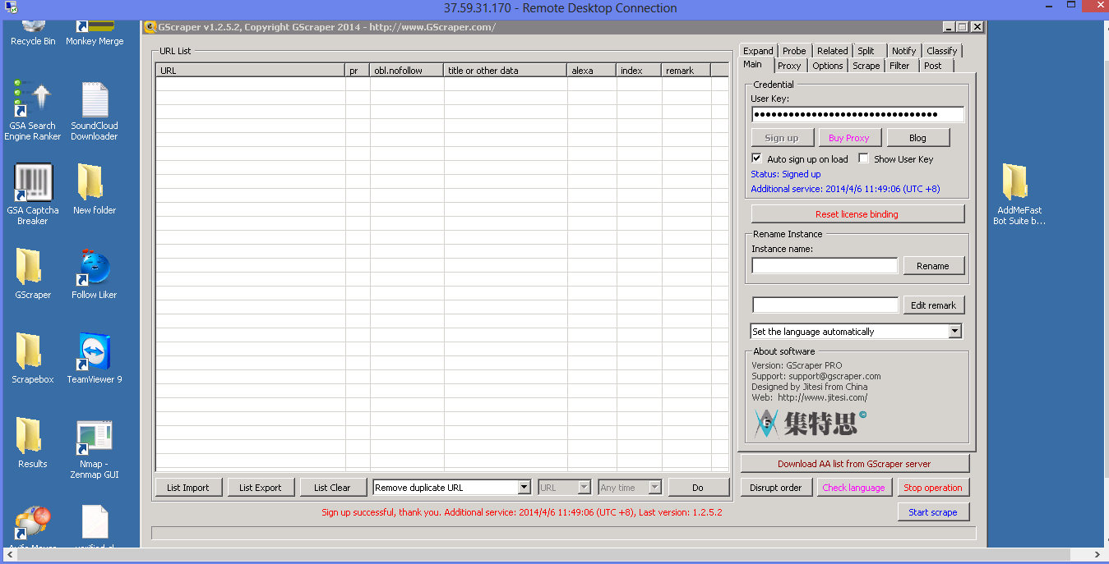Sort by the URL column header
The height and width of the screenshot is (564, 1109).
point(250,71)
